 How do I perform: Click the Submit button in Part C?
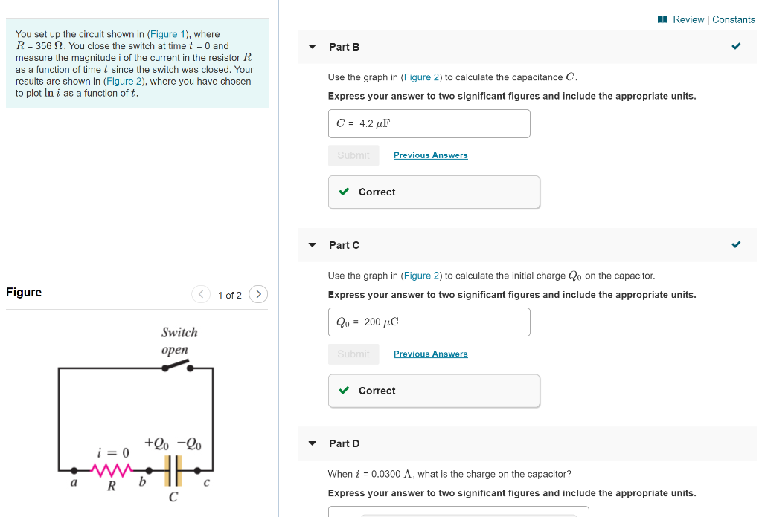(353, 354)
